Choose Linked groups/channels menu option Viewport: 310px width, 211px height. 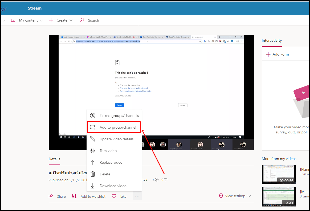click(119, 116)
